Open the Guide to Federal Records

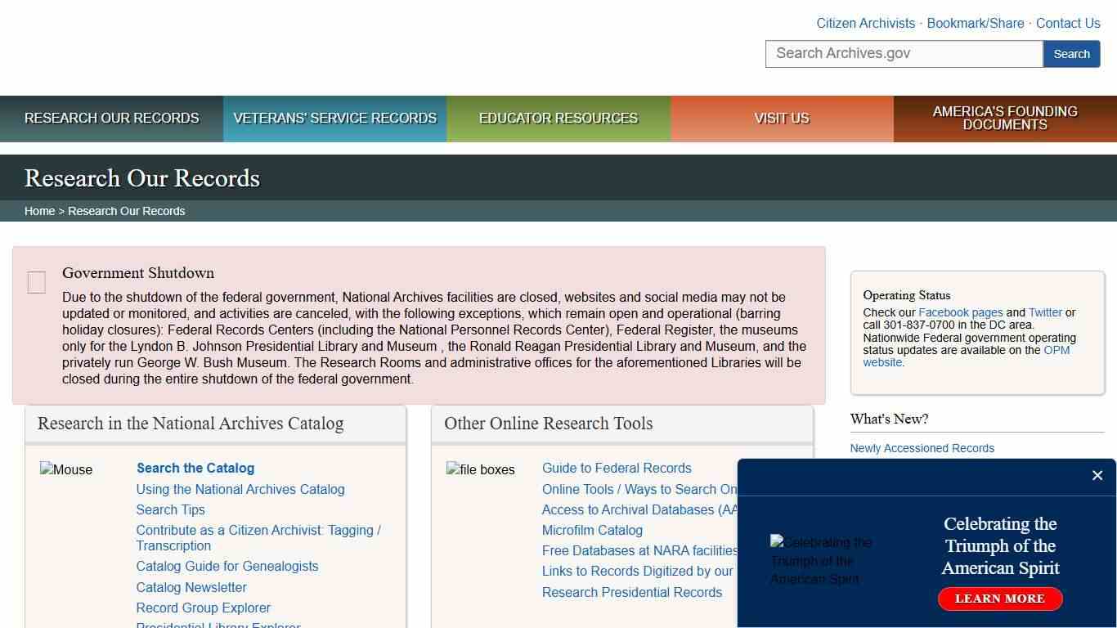[x=617, y=468]
